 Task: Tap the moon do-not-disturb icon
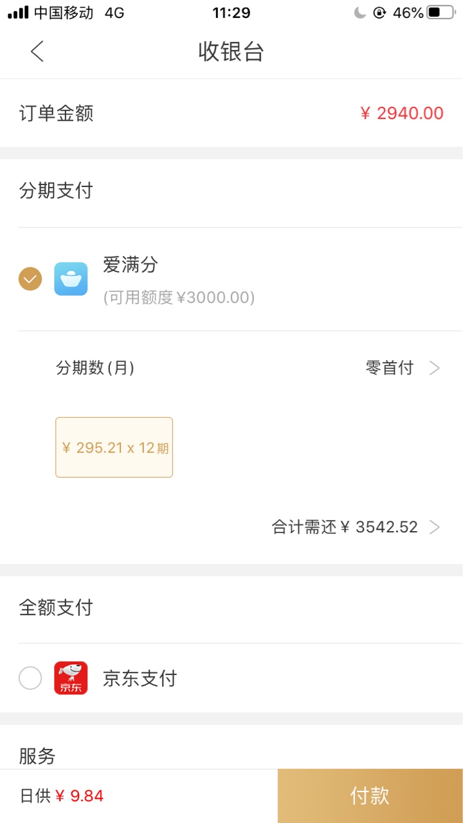tap(360, 12)
